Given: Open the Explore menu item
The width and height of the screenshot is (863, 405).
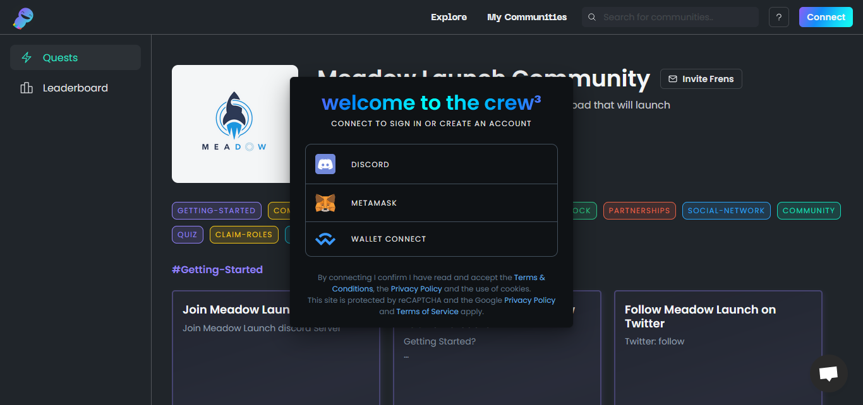Looking at the screenshot, I should point(449,17).
